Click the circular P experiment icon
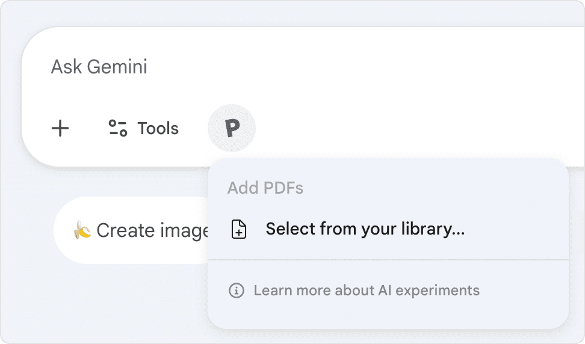 click(x=232, y=128)
